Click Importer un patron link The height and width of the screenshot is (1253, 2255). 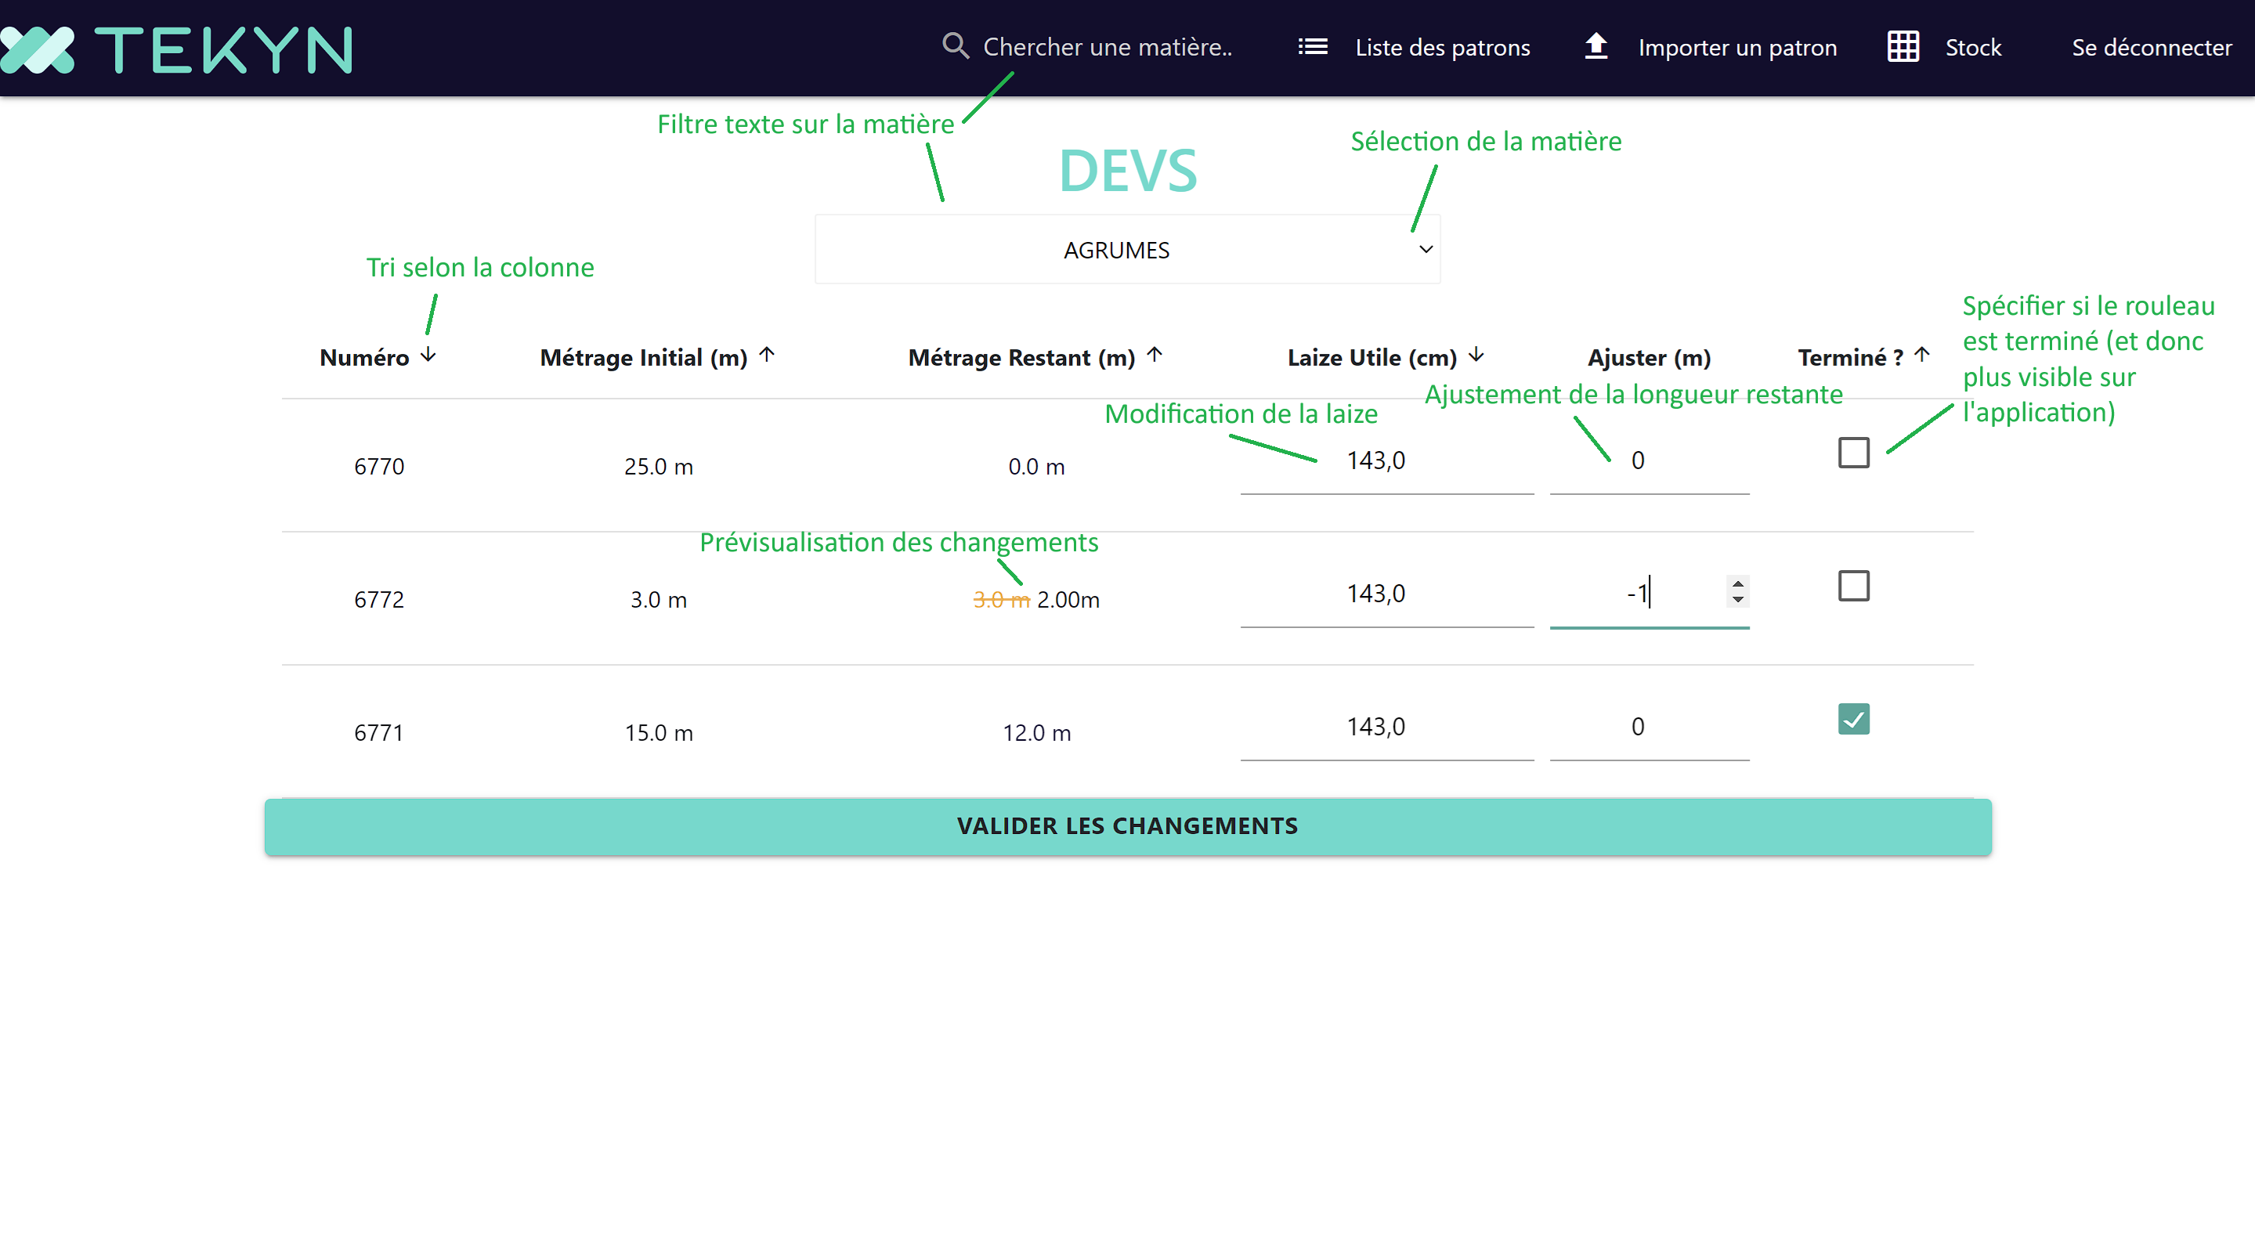[x=1736, y=48]
